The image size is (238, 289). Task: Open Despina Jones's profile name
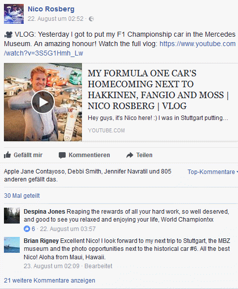(44, 212)
